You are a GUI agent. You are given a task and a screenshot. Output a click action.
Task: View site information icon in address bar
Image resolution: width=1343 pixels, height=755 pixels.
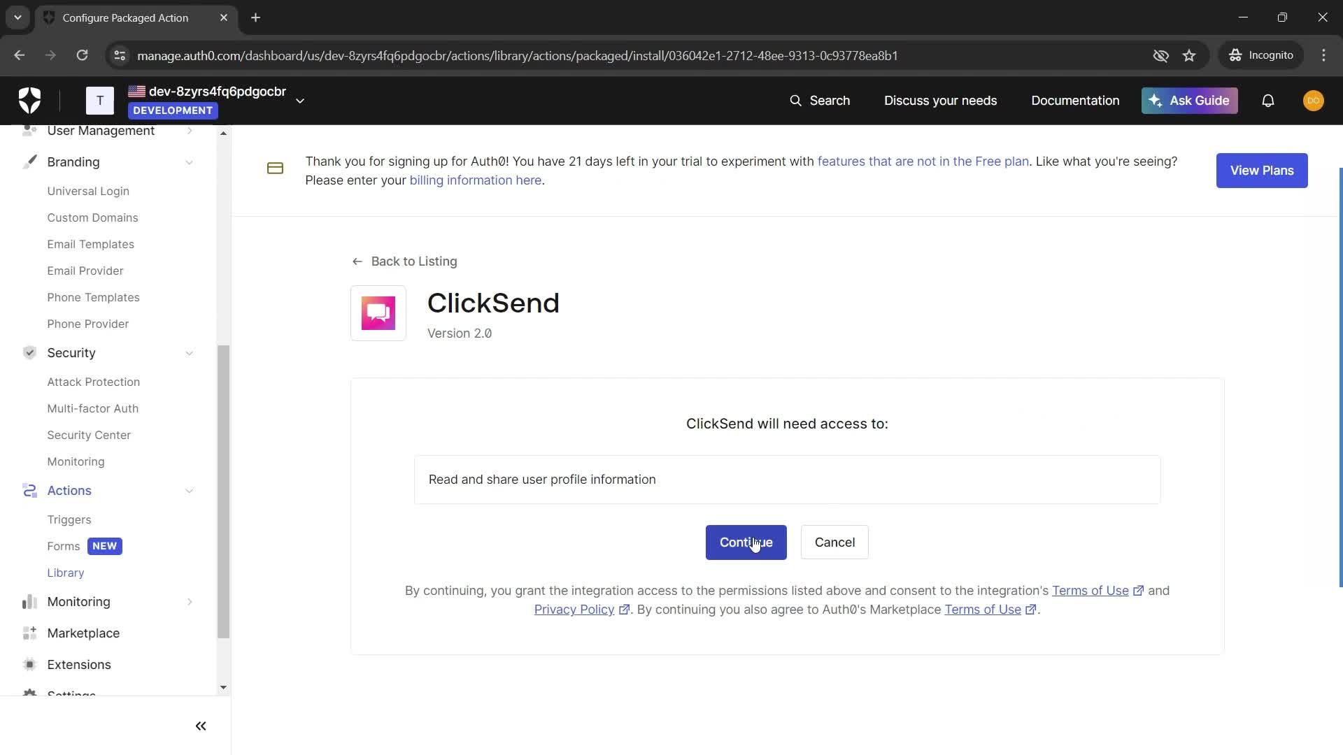coord(120,55)
